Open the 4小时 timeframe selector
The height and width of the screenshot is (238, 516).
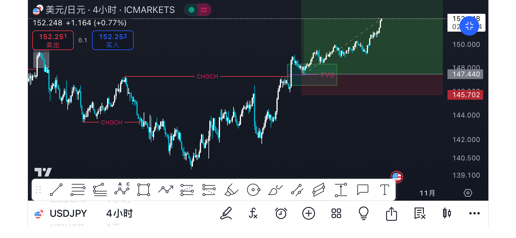[119, 214]
